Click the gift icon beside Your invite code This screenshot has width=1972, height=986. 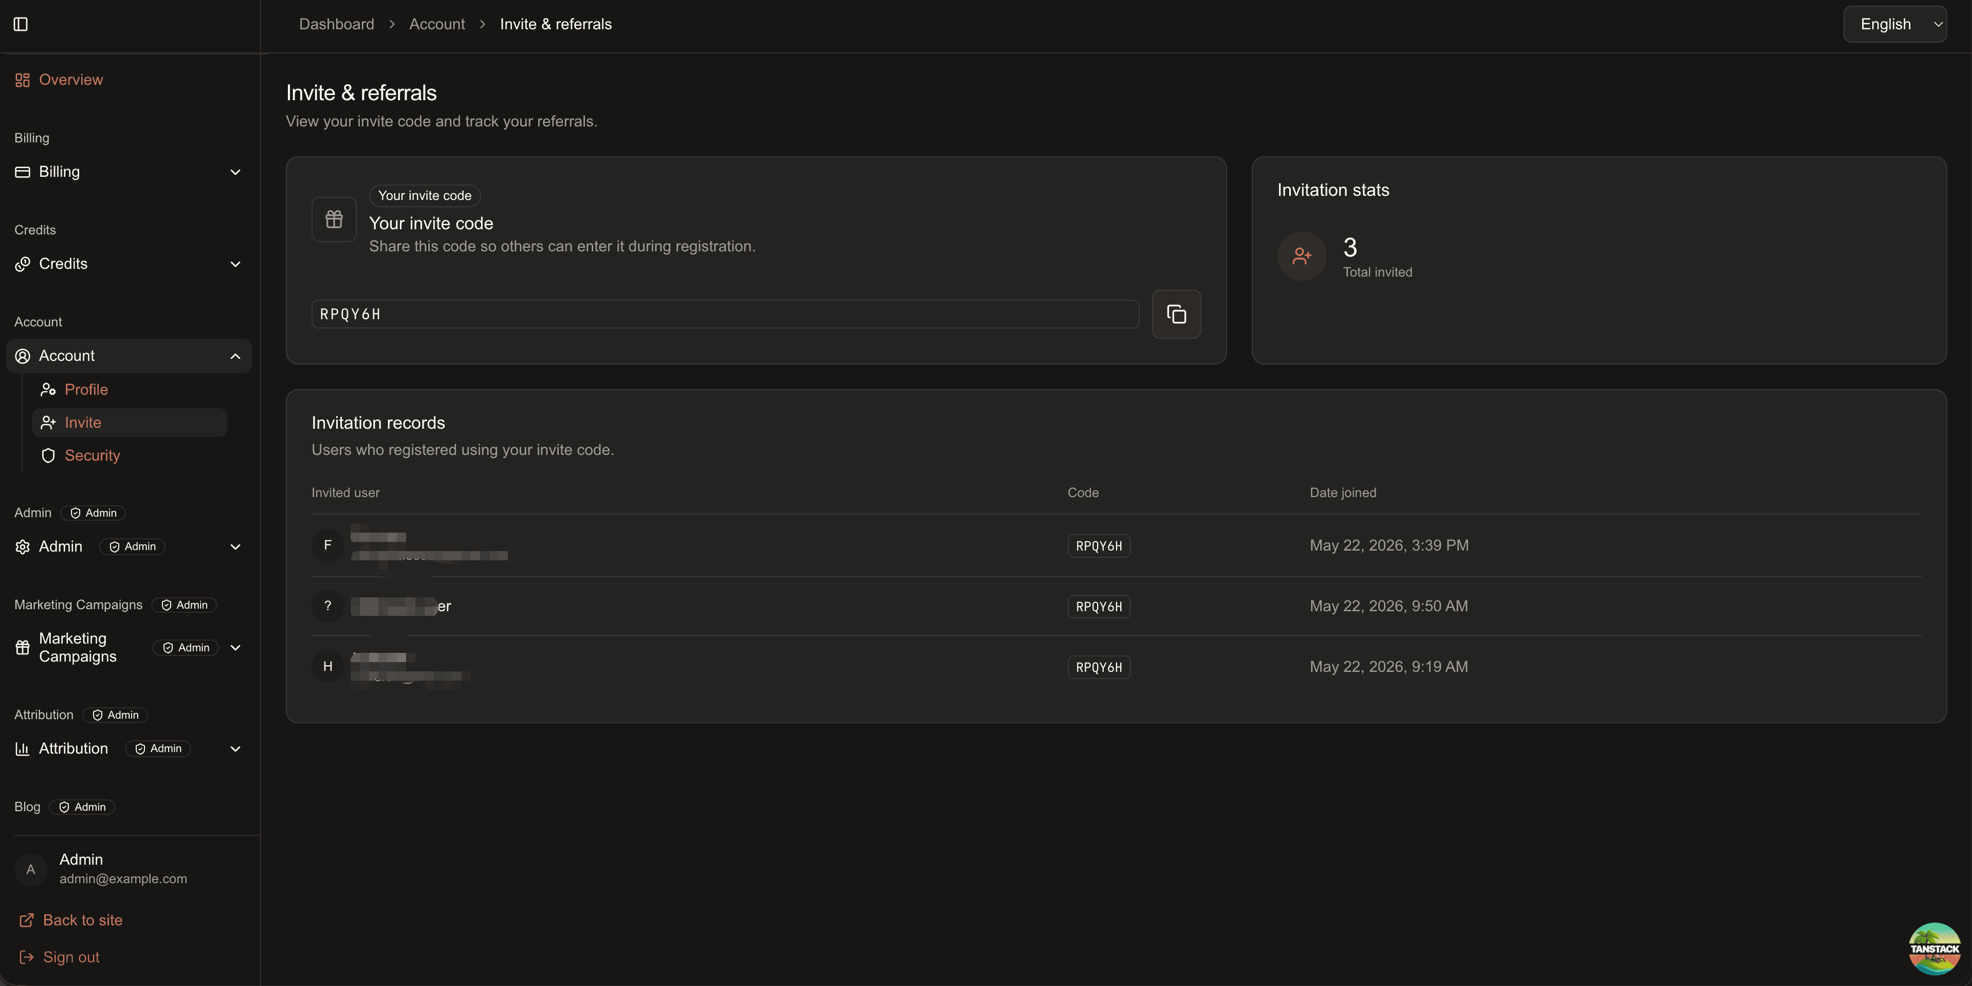tap(334, 220)
